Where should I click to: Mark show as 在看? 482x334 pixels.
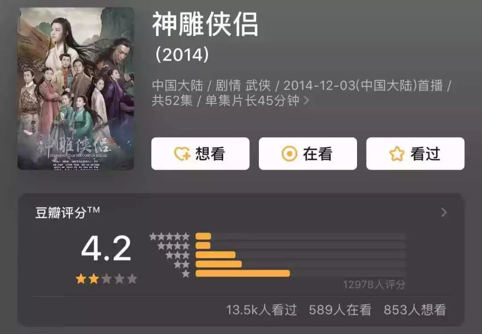click(x=307, y=154)
